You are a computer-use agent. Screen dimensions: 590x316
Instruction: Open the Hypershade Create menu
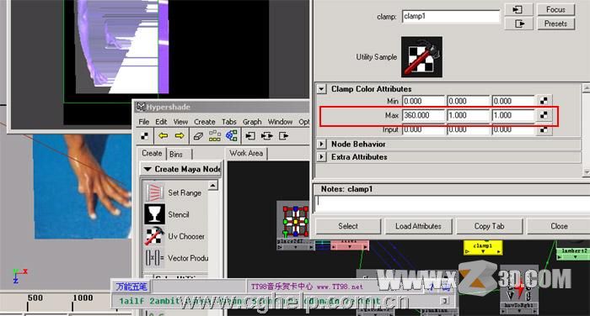click(x=205, y=122)
